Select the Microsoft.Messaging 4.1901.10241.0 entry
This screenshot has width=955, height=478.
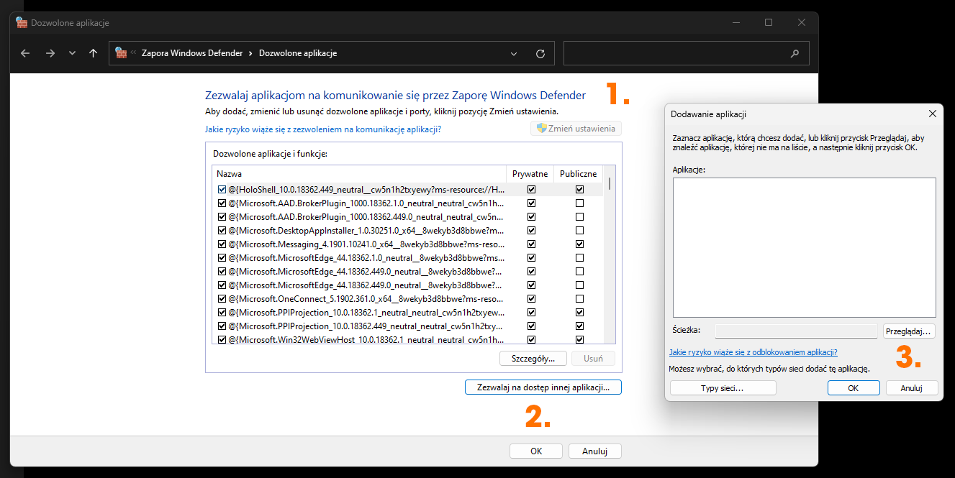pyautogui.click(x=367, y=244)
